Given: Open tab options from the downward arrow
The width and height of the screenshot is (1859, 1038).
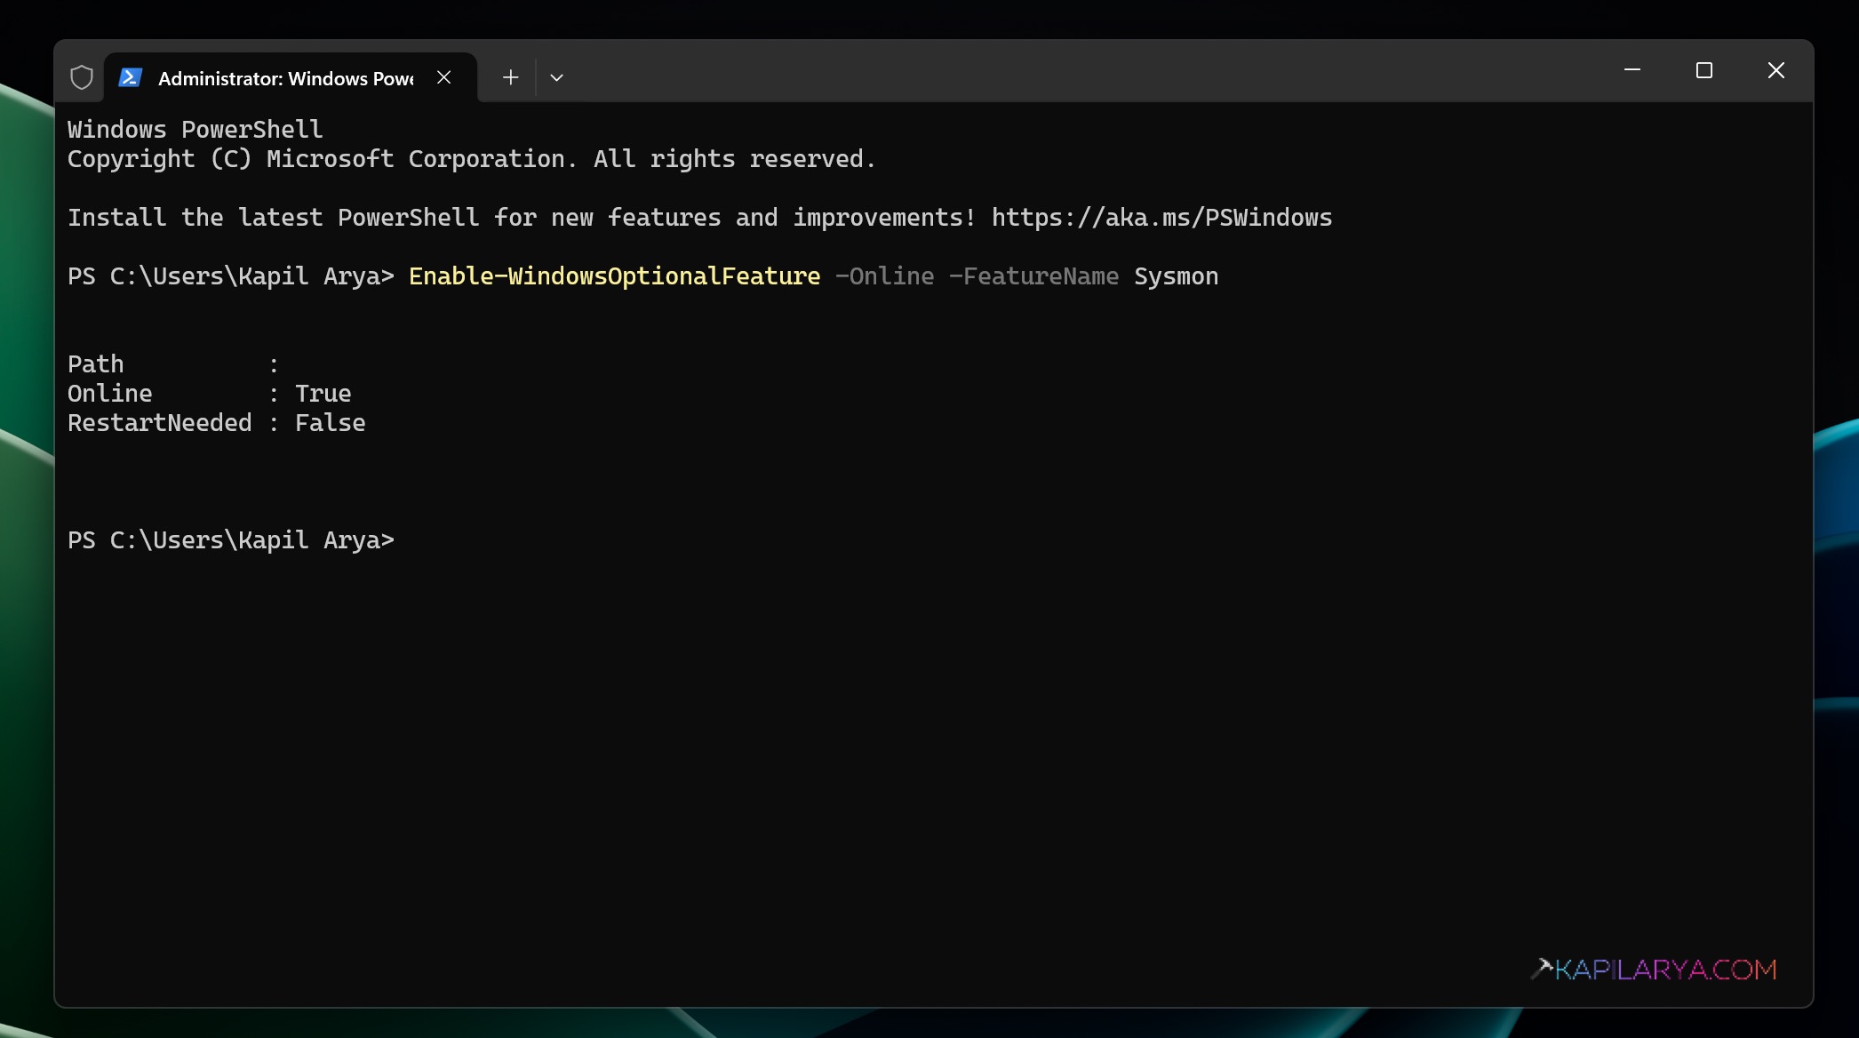Looking at the screenshot, I should coord(557,77).
